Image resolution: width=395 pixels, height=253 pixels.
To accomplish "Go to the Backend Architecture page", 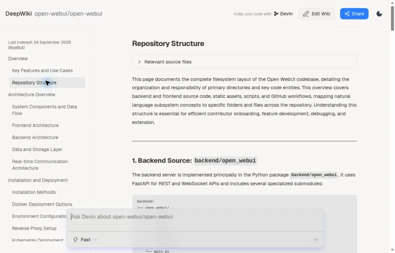I will tap(35, 137).
